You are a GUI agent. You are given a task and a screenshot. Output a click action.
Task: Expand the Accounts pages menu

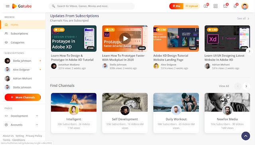tap(37, 125)
